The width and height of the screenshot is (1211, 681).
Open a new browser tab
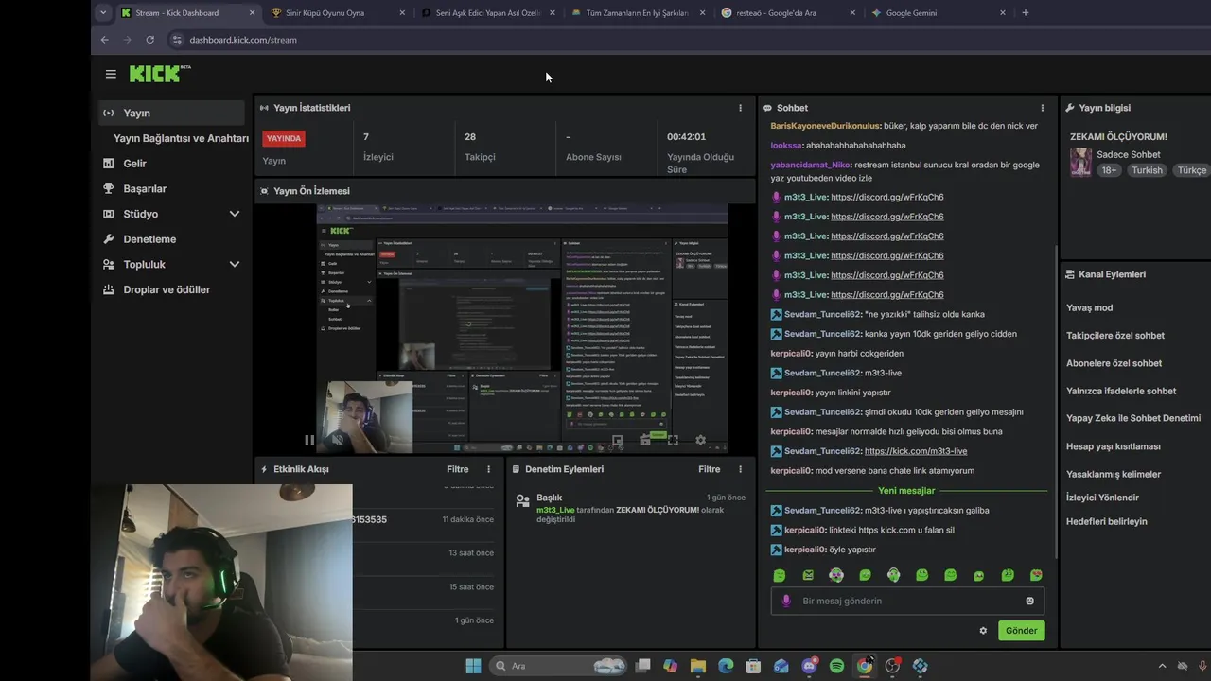[1026, 12]
